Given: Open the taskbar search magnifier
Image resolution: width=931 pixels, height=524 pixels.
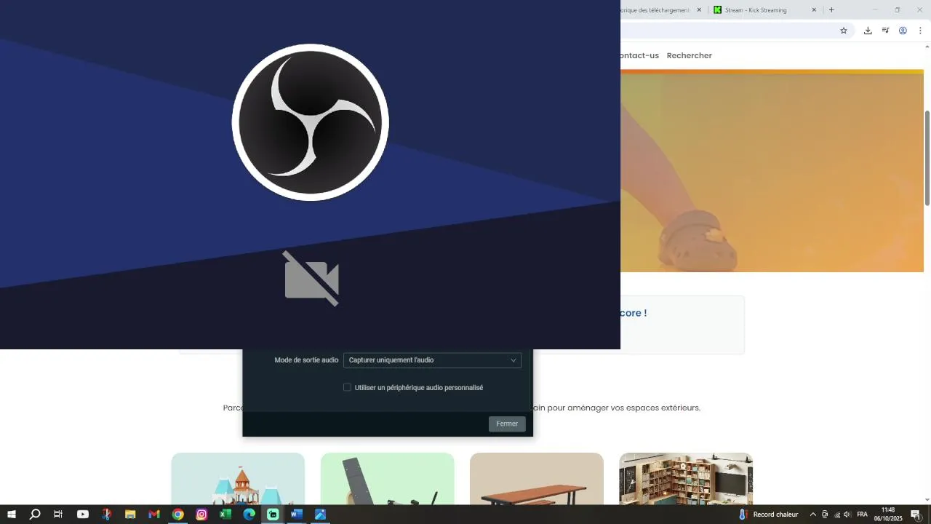Looking at the screenshot, I should coord(35,515).
